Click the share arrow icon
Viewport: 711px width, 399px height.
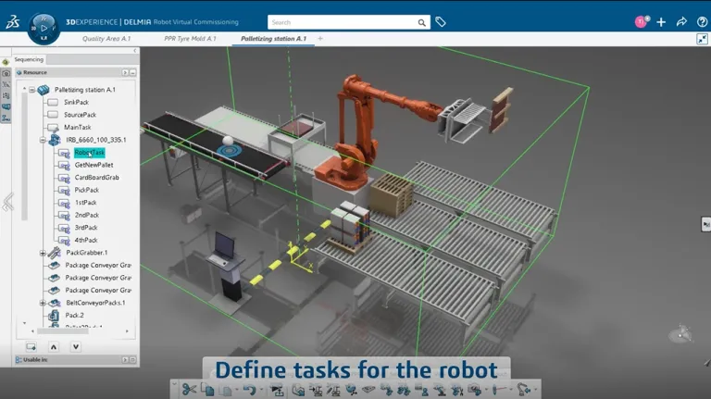[681, 22]
